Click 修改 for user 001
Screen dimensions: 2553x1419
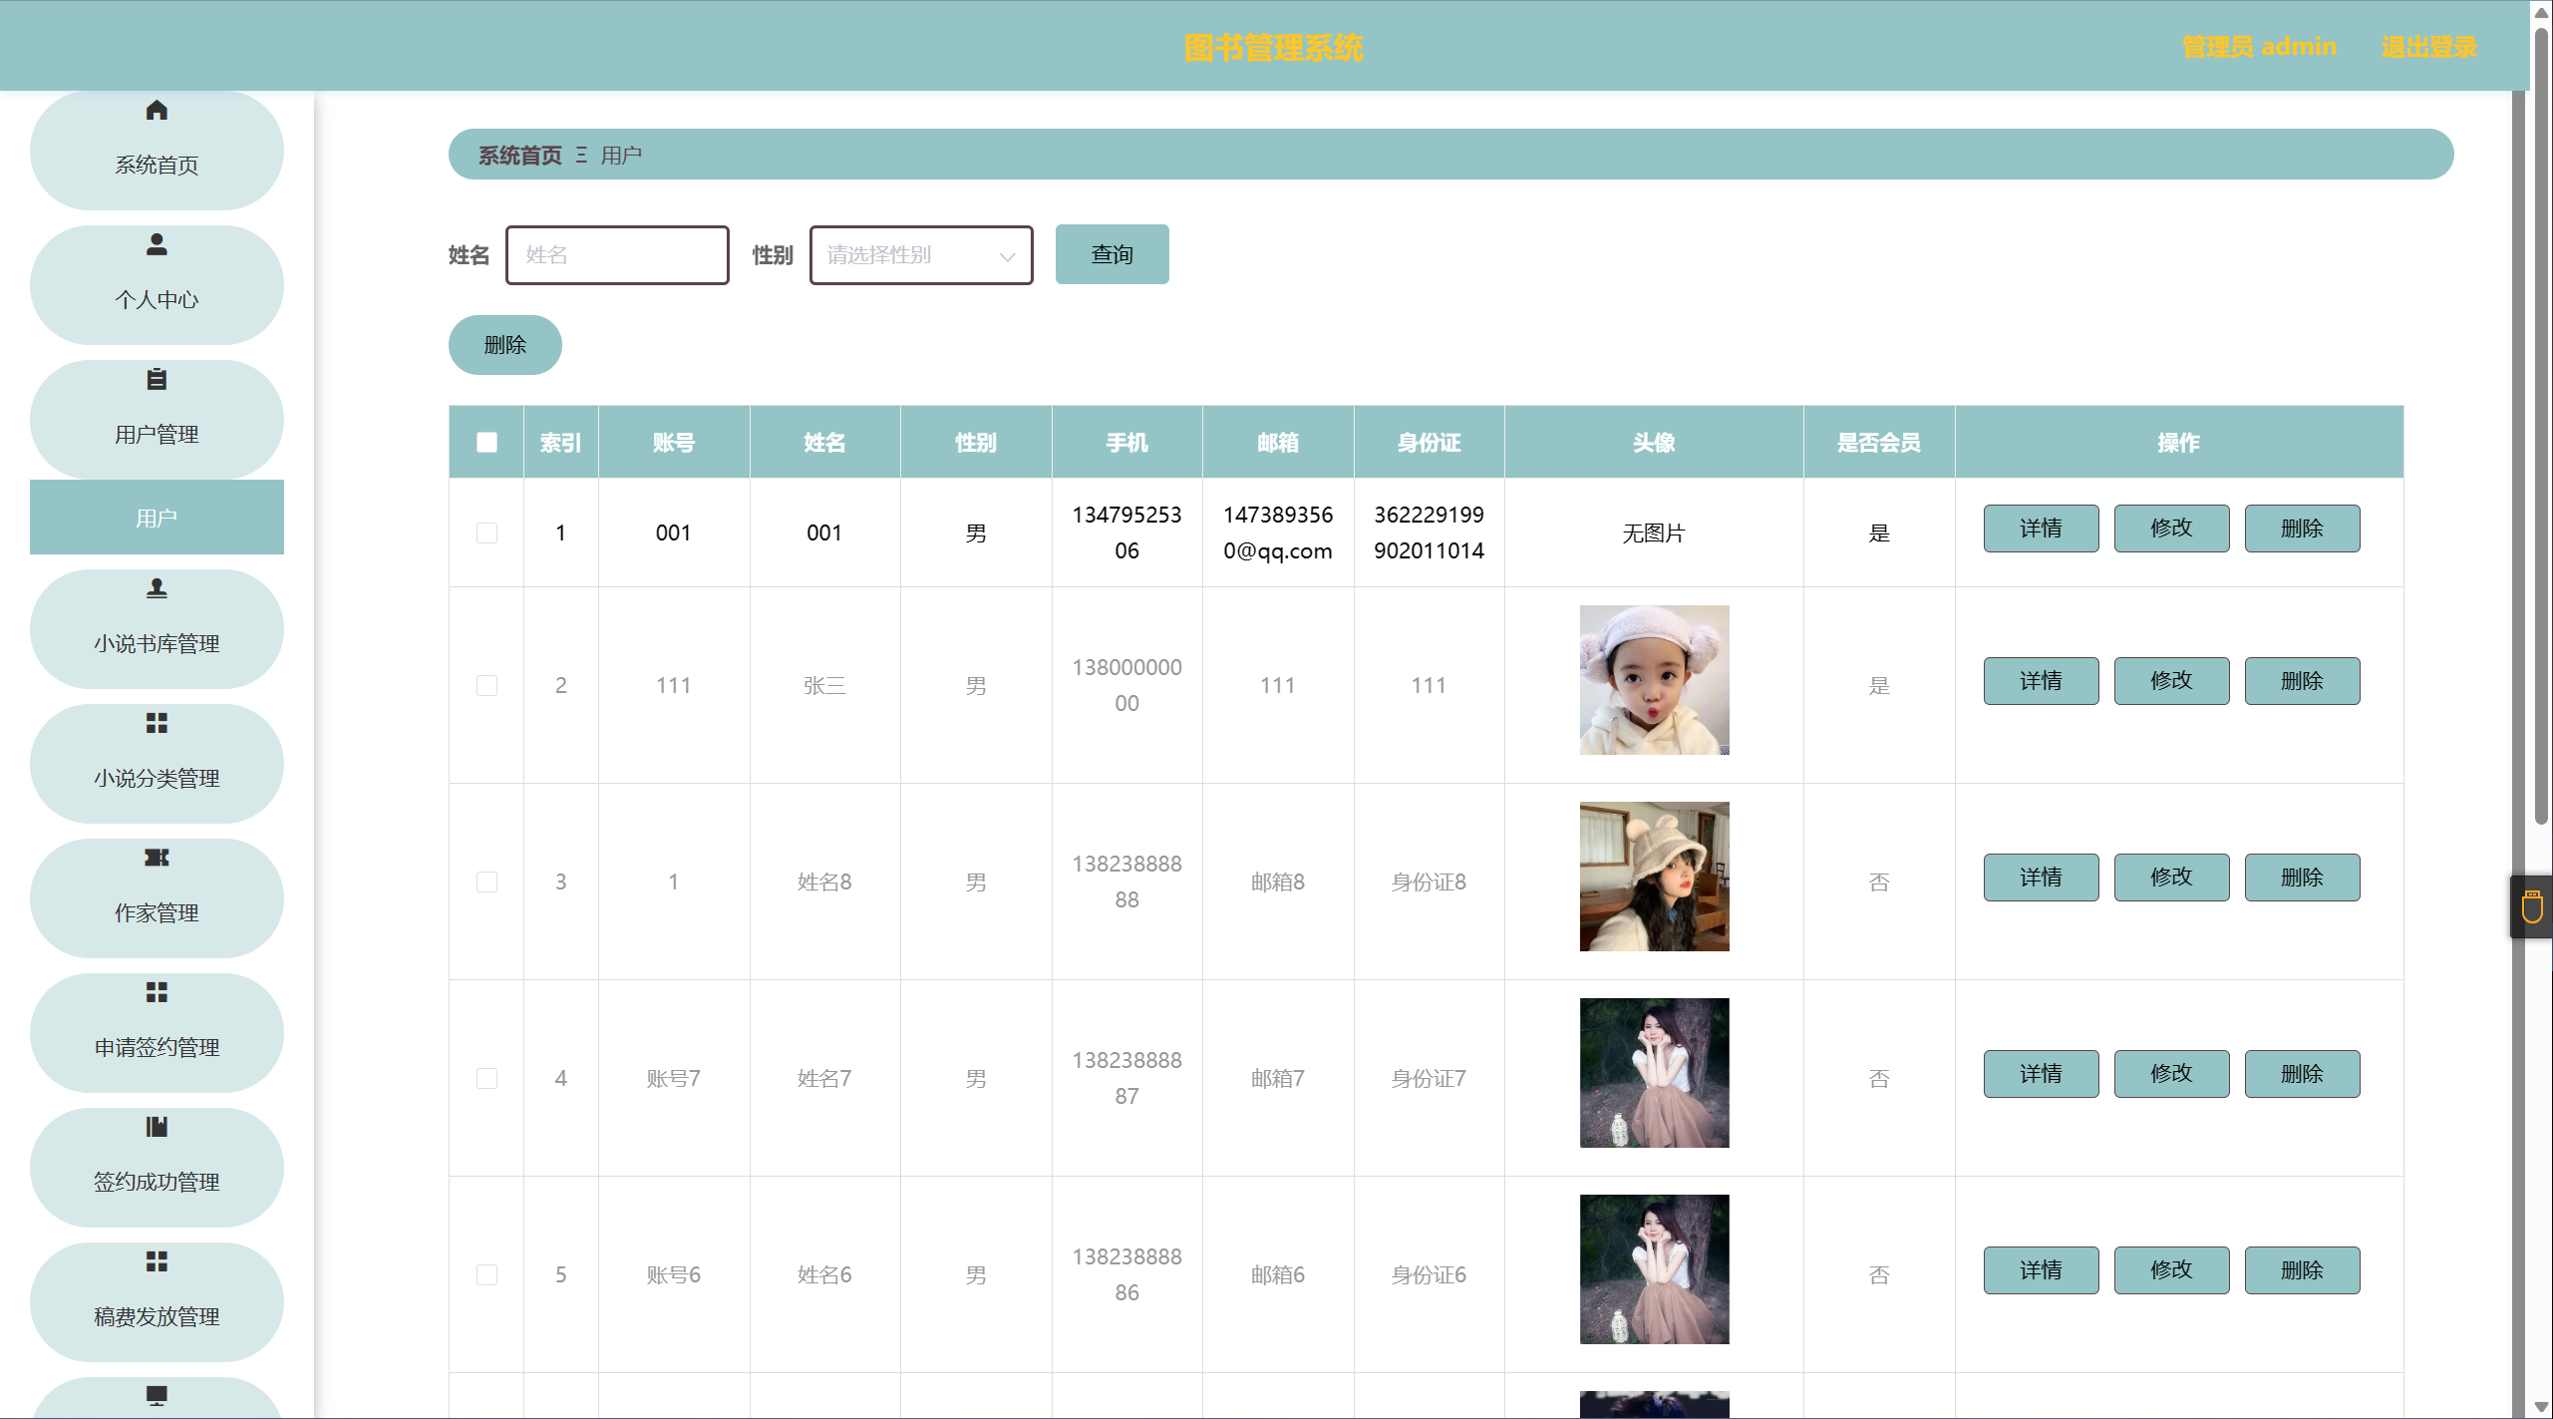tap(2170, 529)
